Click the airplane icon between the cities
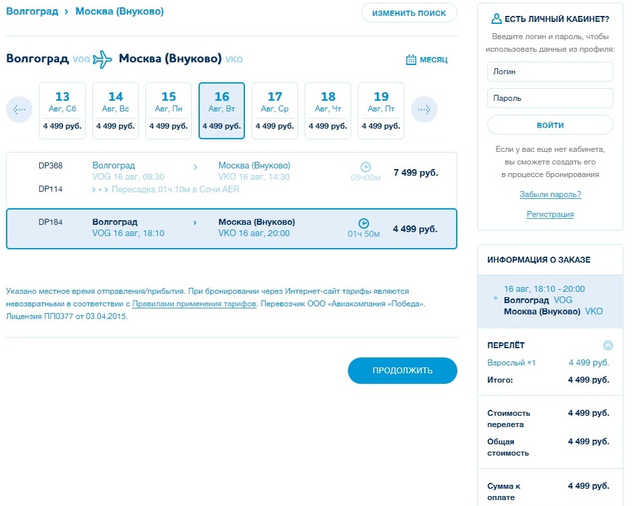The image size is (634, 506). point(103,59)
